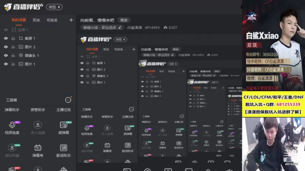The width and height of the screenshot is (305, 171).
Task: Select the 图片 1 source row
Action: tap(38, 64)
